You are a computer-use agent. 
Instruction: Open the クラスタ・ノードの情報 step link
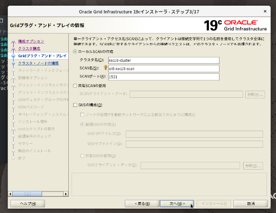[x=39, y=63]
